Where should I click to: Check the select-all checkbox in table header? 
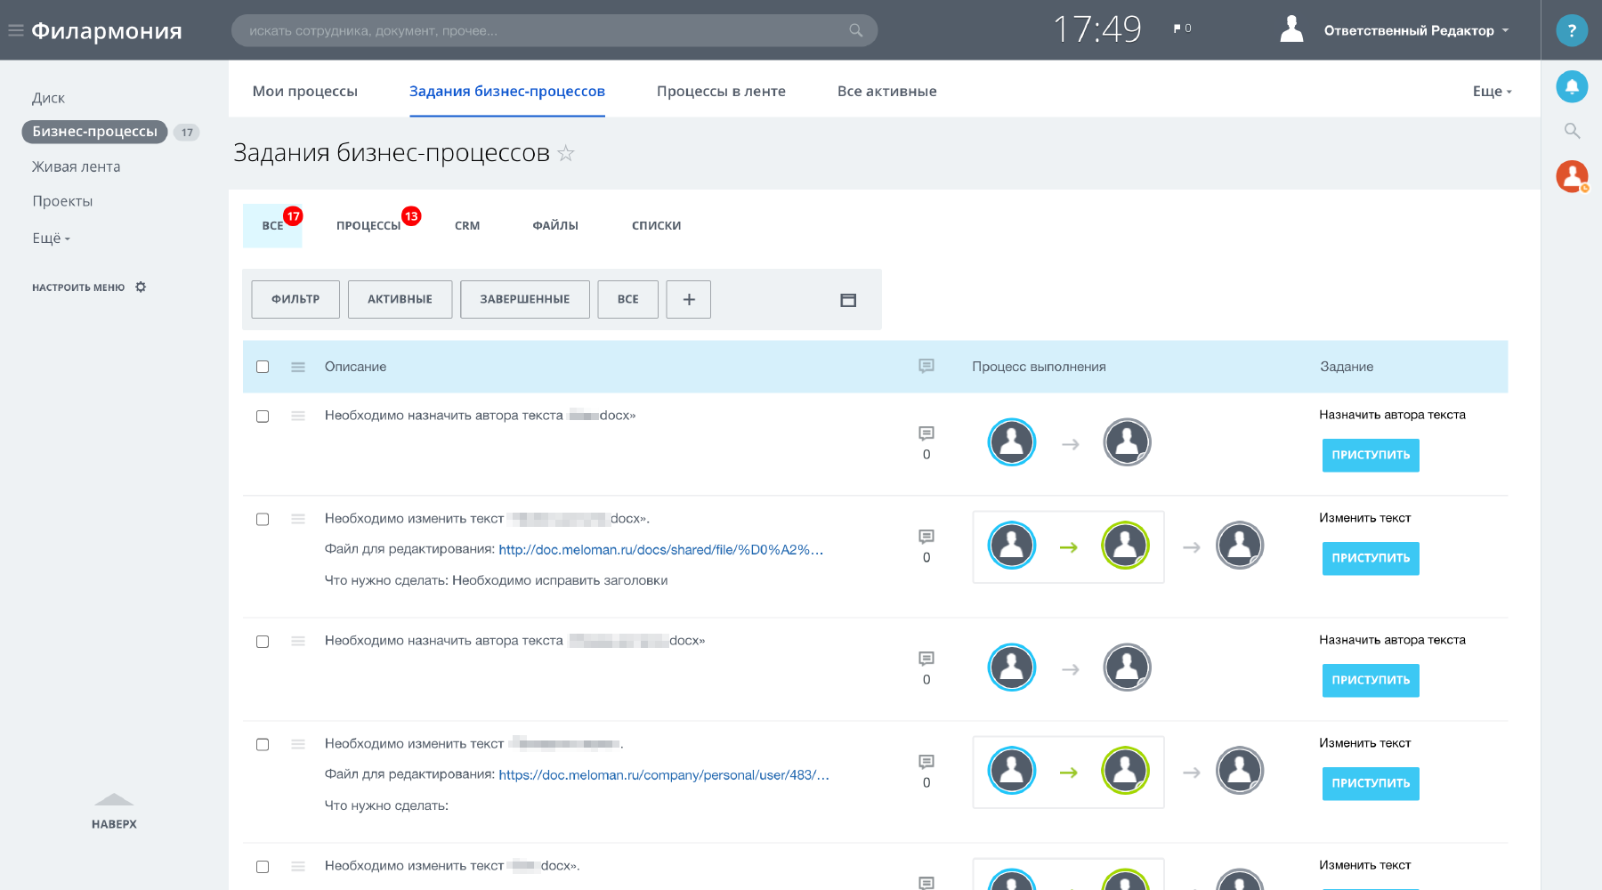263,367
